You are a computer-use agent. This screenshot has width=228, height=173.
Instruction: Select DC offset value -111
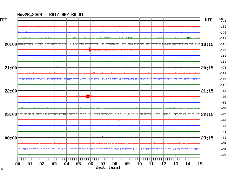(223, 73)
